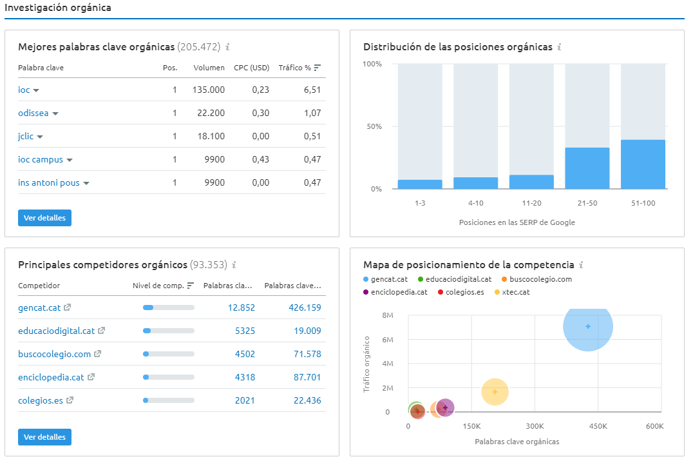
Task: Expand dropdown arrow next to odissea keyword
Action: coord(55,113)
